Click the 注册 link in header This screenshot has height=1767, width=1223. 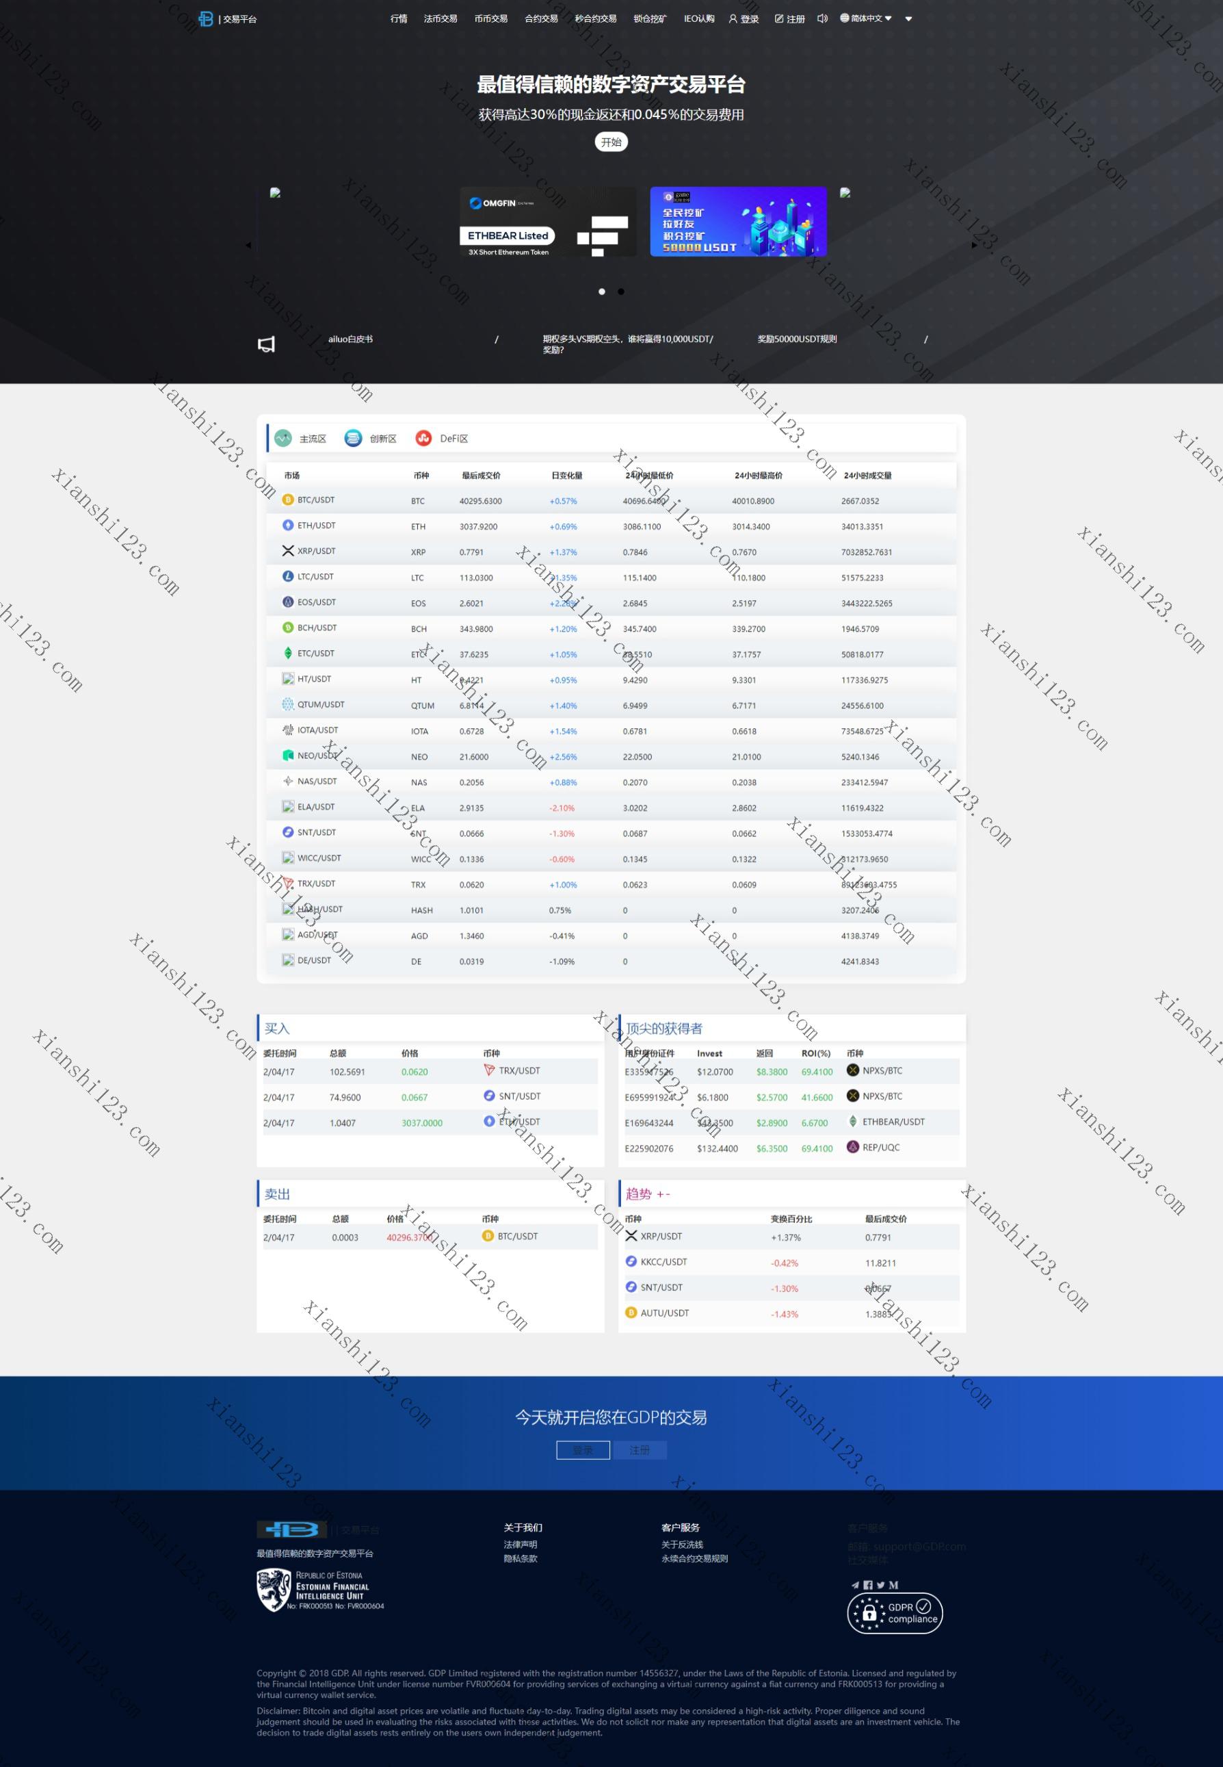click(789, 19)
